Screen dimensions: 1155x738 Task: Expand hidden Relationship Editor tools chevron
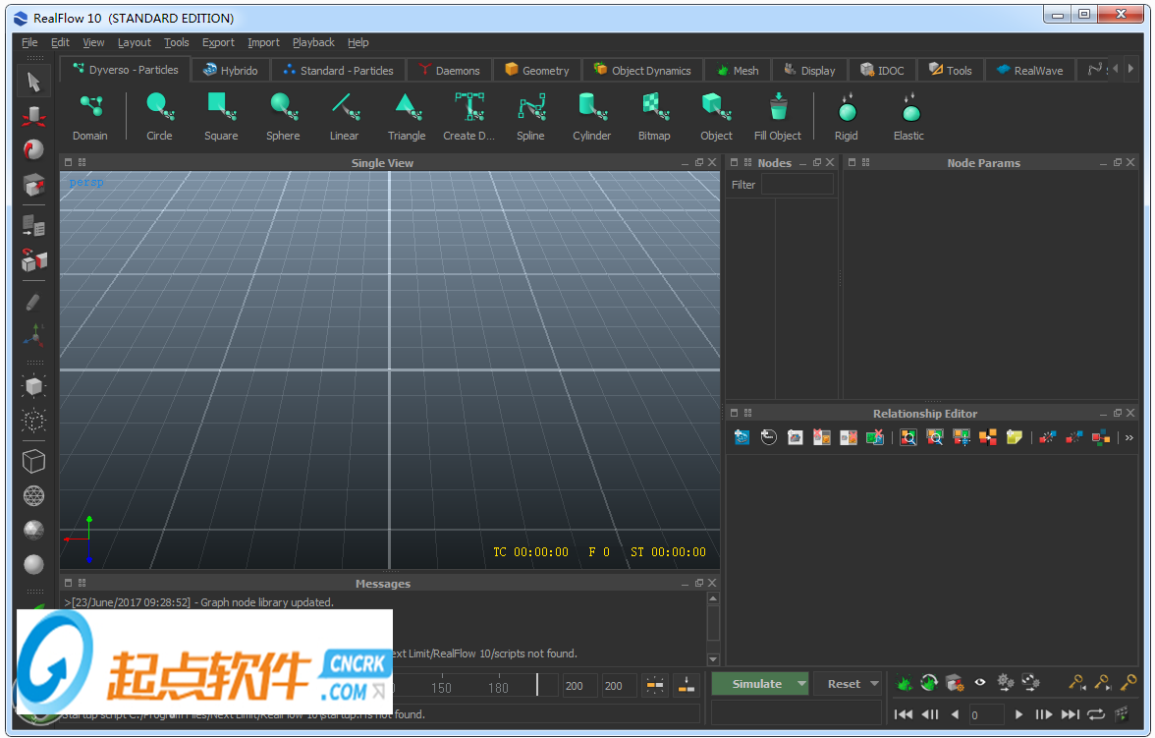coord(1129,437)
